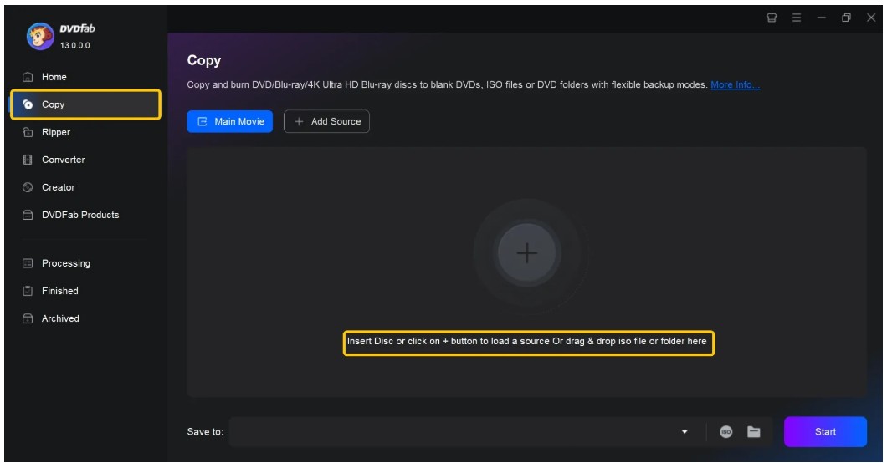Select folder output icon beside ISO
This screenshot has width=887, height=463.
coord(753,432)
